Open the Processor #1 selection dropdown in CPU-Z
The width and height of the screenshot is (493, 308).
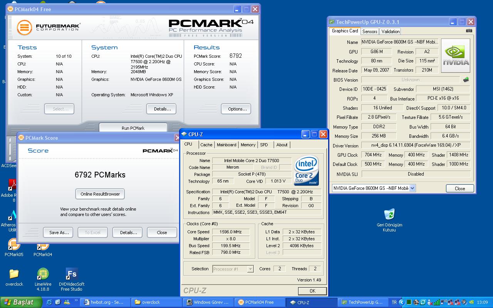(250, 269)
